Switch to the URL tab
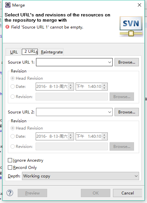 14,52
